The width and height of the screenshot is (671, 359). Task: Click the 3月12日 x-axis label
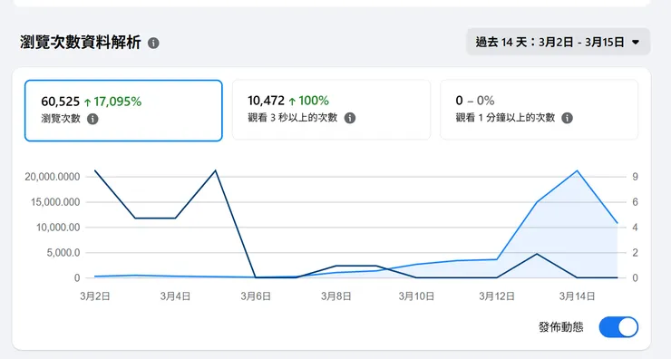point(497,296)
